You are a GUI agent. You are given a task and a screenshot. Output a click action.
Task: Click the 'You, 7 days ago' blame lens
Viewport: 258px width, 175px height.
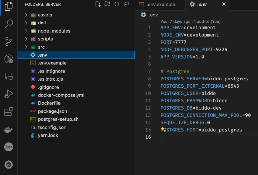click(190, 21)
